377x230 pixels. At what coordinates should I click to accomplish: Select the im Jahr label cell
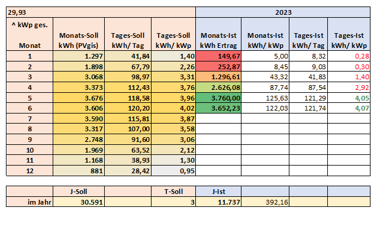30,202
